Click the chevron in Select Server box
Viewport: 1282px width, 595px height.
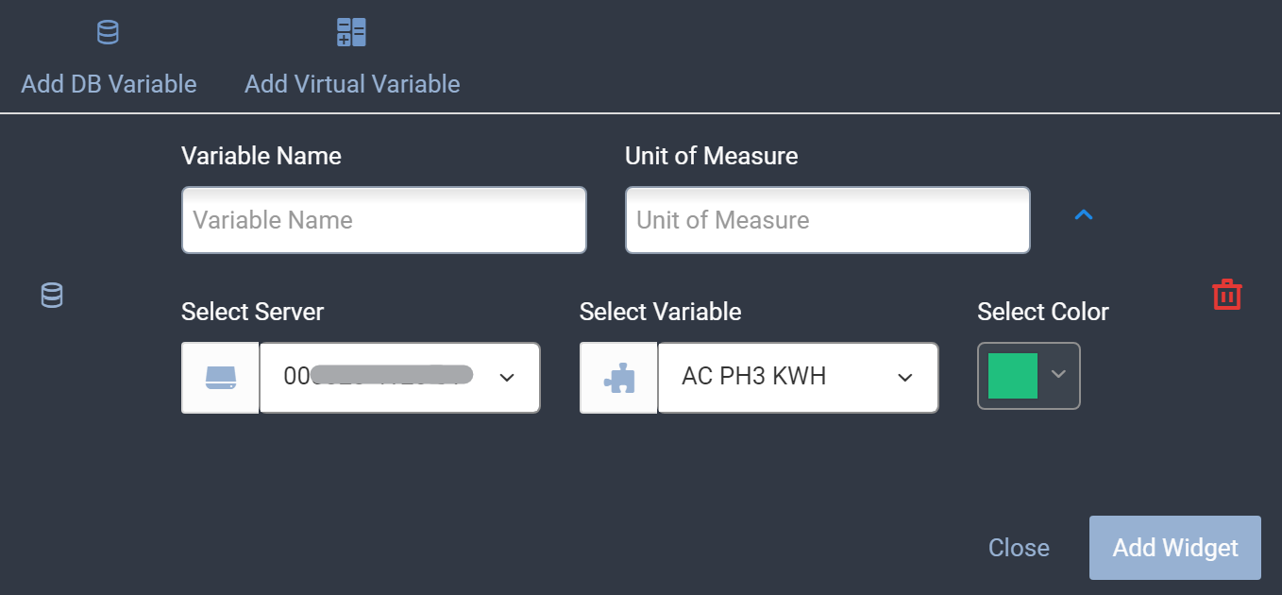pyautogui.click(x=507, y=378)
